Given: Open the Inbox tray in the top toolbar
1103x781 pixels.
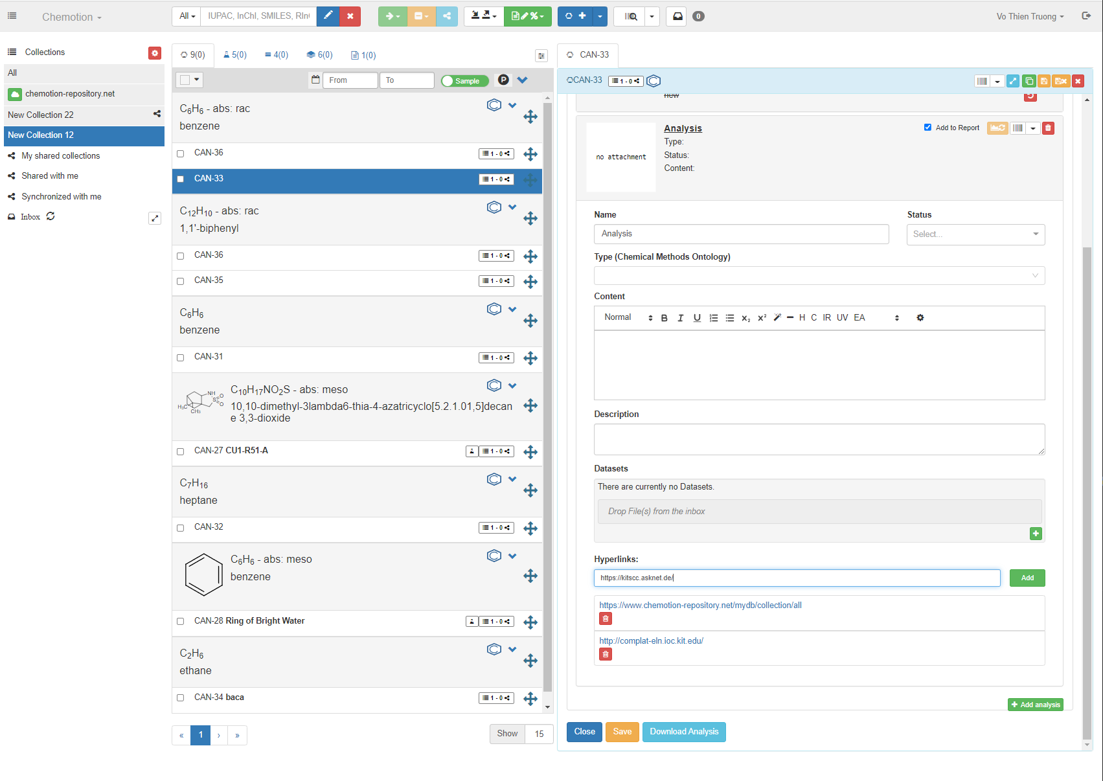Looking at the screenshot, I should (x=676, y=16).
